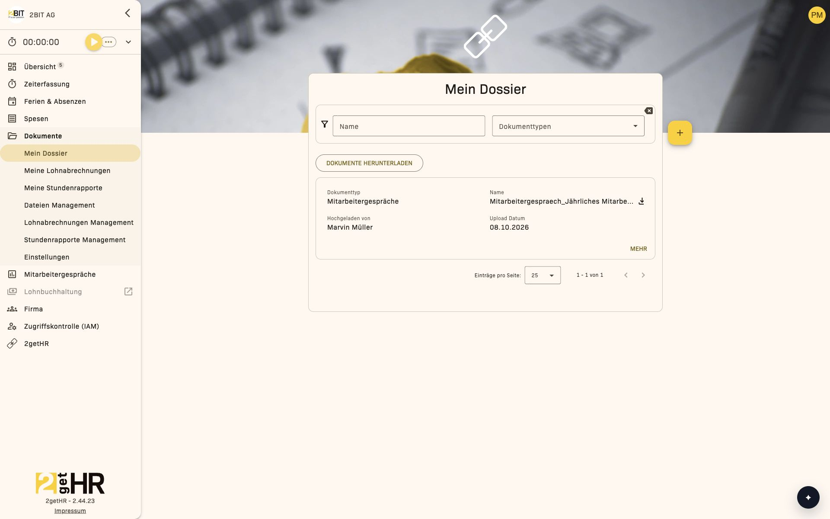Screen dimensions: 830x519
Task: Open Lohnbuchhaltung external link icon
Action: click(128, 292)
